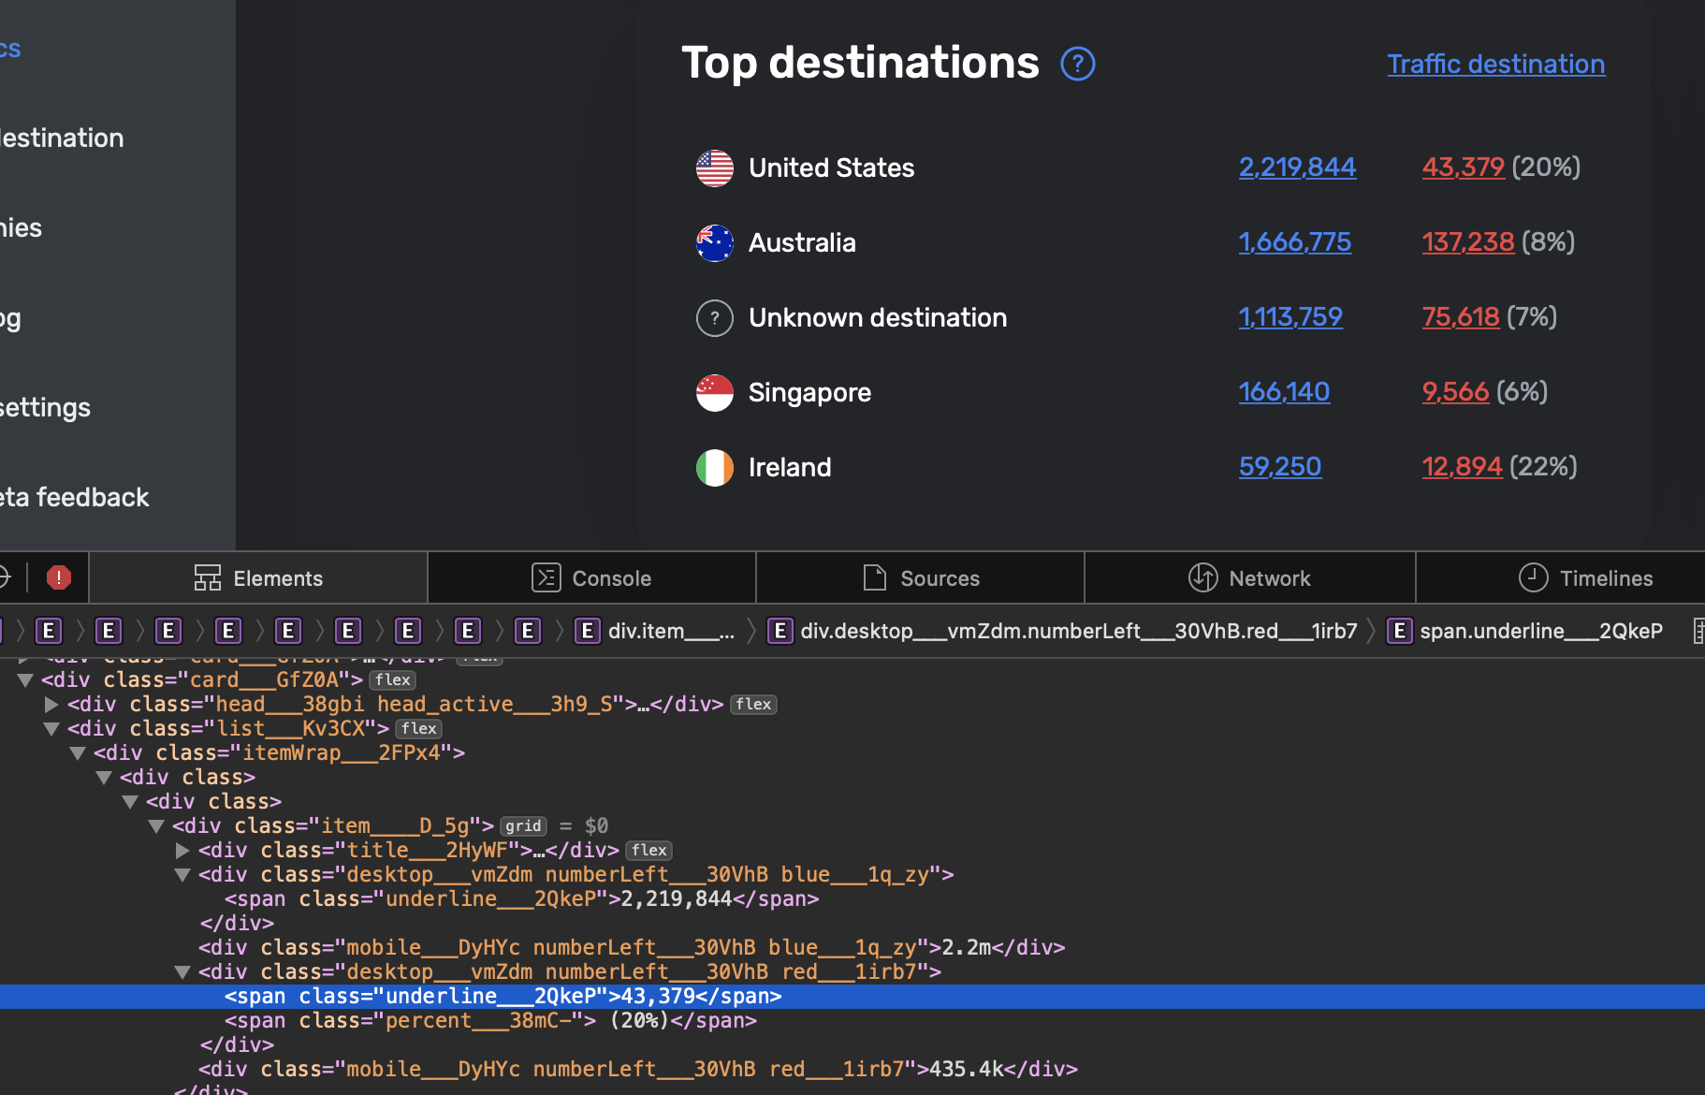Collapse the card___GfZ0A div node
The image size is (1705, 1095).
tap(25, 680)
